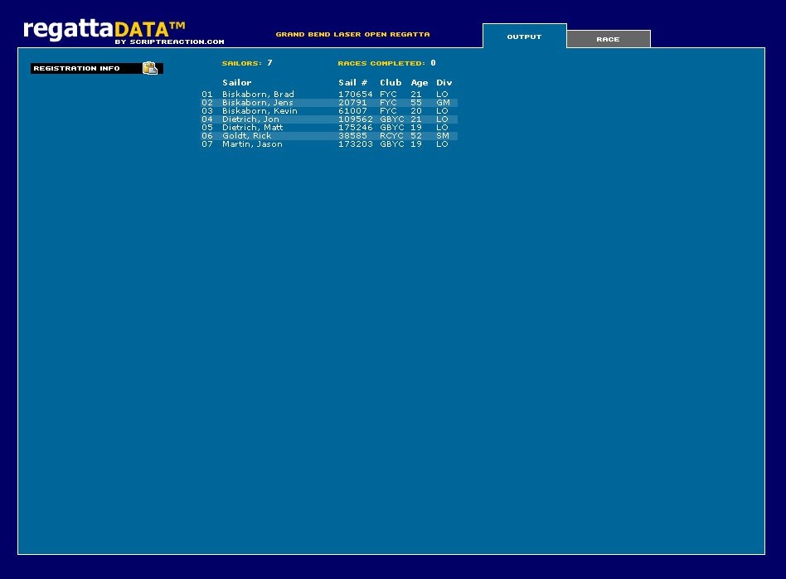Select sailor Dietrich, Jon
This screenshot has width=786, height=579.
tap(250, 119)
